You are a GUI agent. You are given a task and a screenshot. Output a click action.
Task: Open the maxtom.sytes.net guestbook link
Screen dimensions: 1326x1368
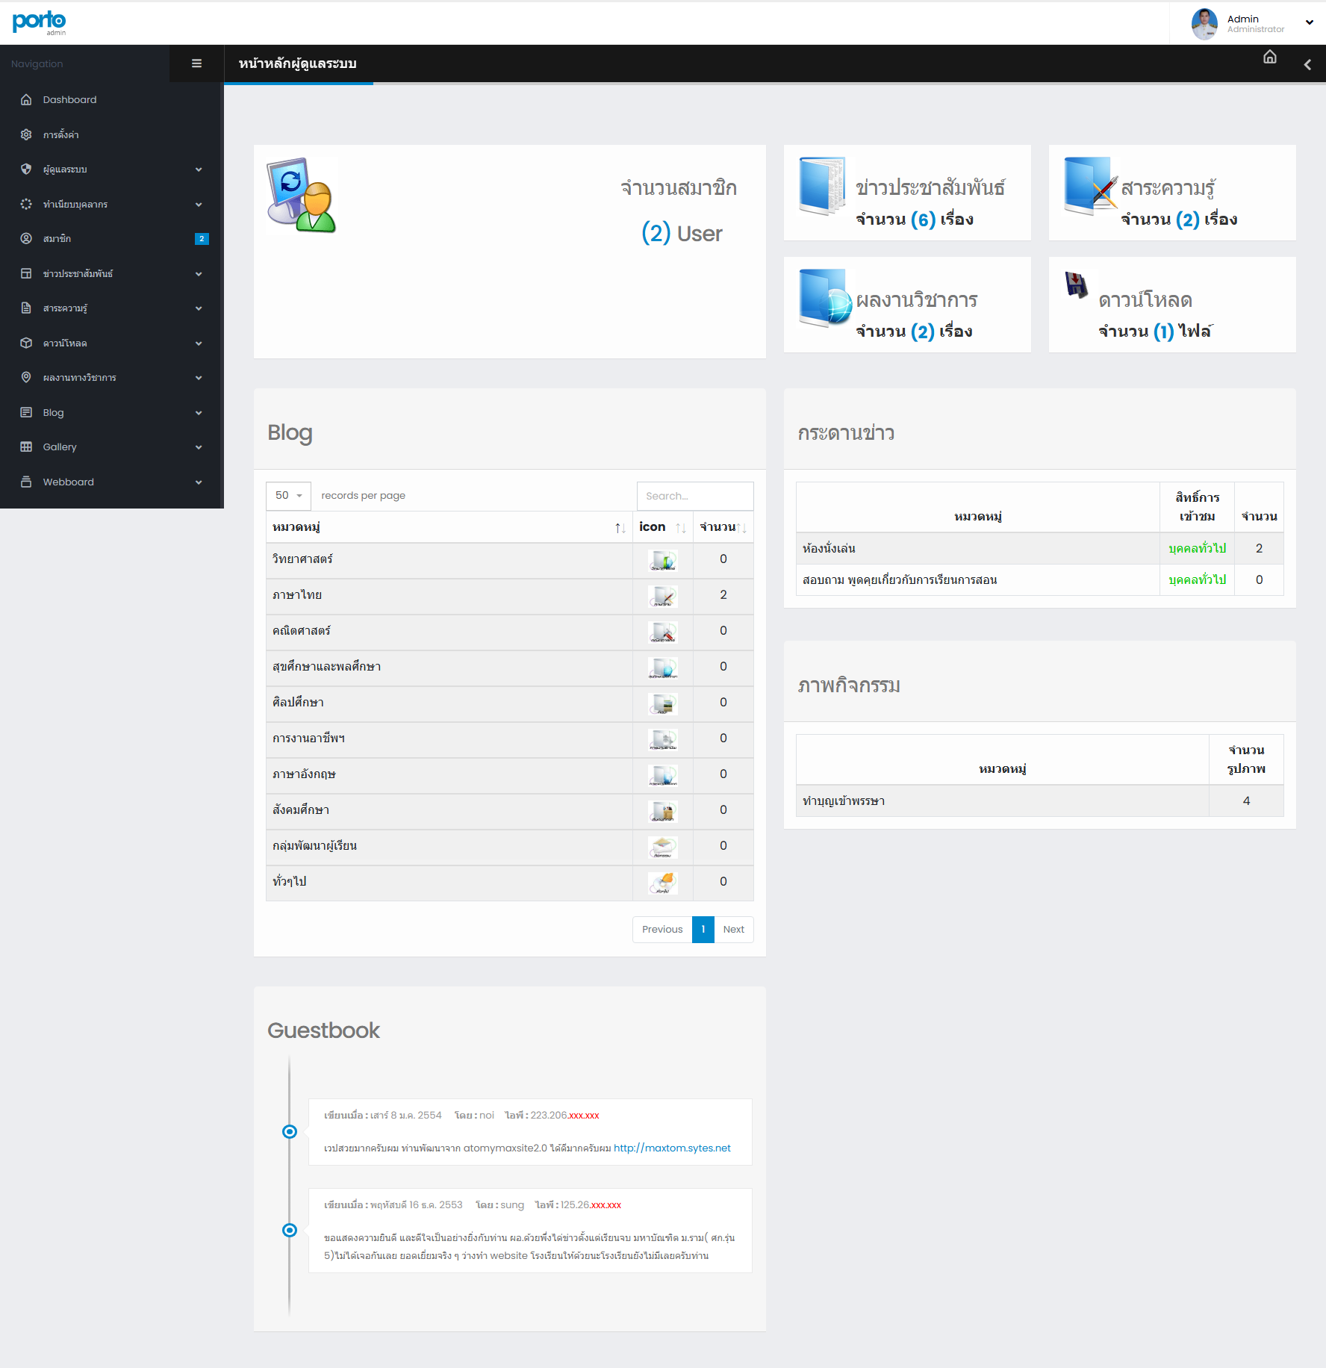(x=672, y=1148)
